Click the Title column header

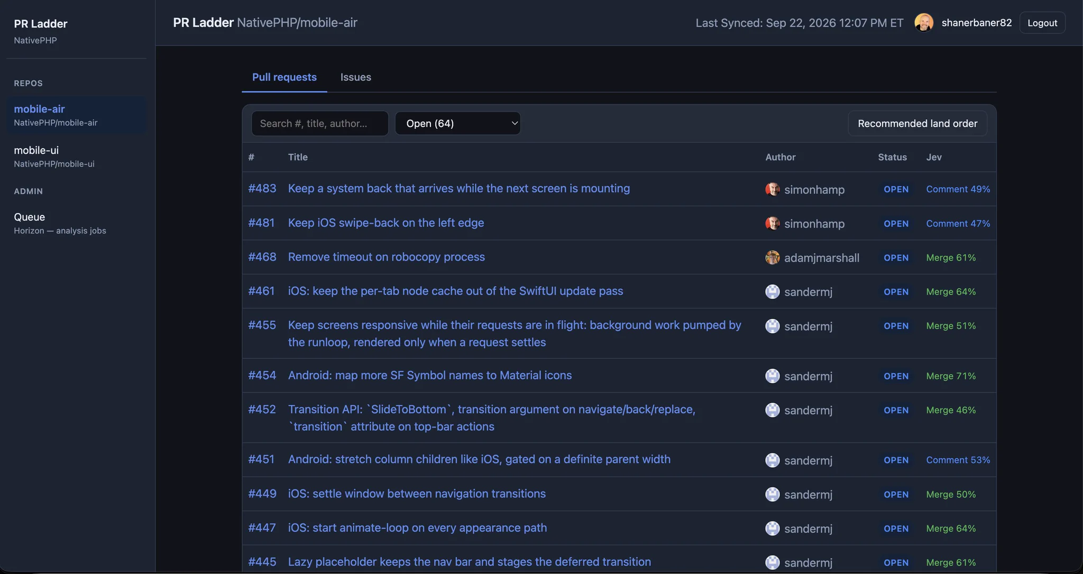point(298,157)
